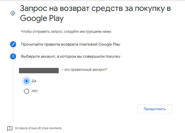Click the step 2 number circle icon

(13, 56)
